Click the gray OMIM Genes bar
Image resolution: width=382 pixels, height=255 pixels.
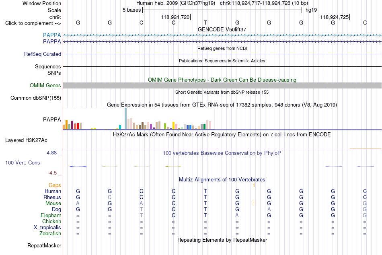coord(222,85)
